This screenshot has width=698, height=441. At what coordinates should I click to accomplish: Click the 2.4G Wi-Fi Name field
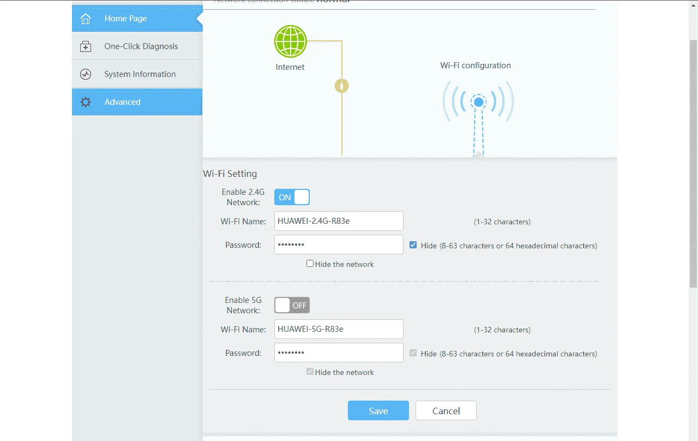[x=339, y=221]
